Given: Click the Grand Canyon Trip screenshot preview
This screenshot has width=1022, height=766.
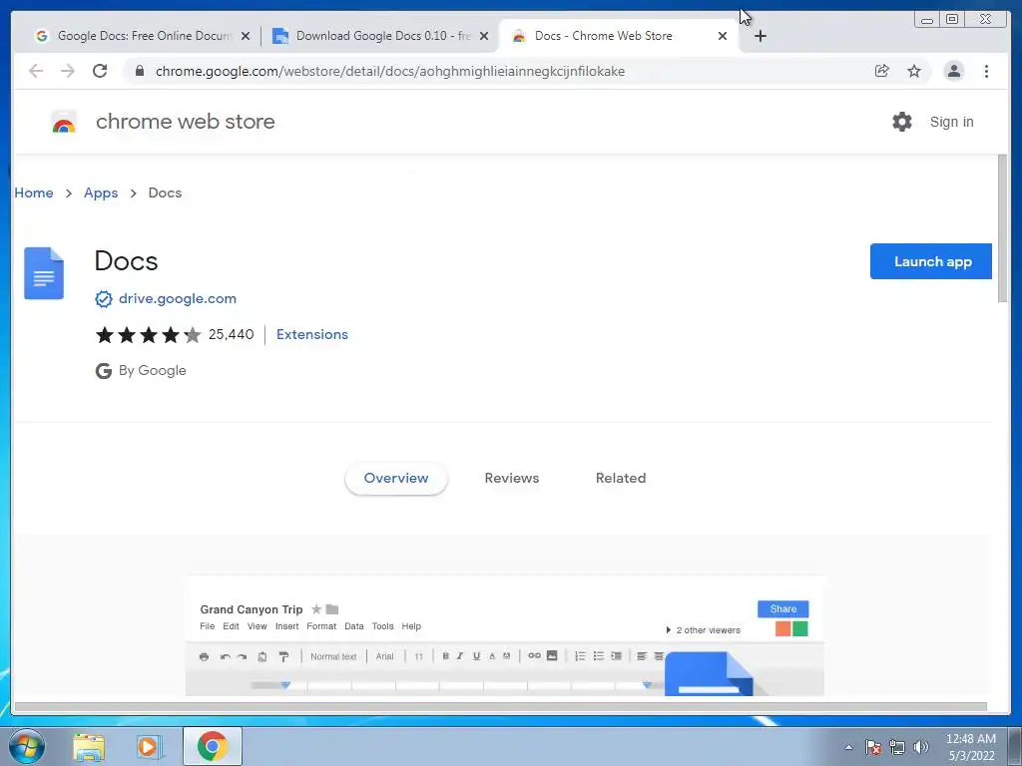Looking at the screenshot, I should click(504, 636).
